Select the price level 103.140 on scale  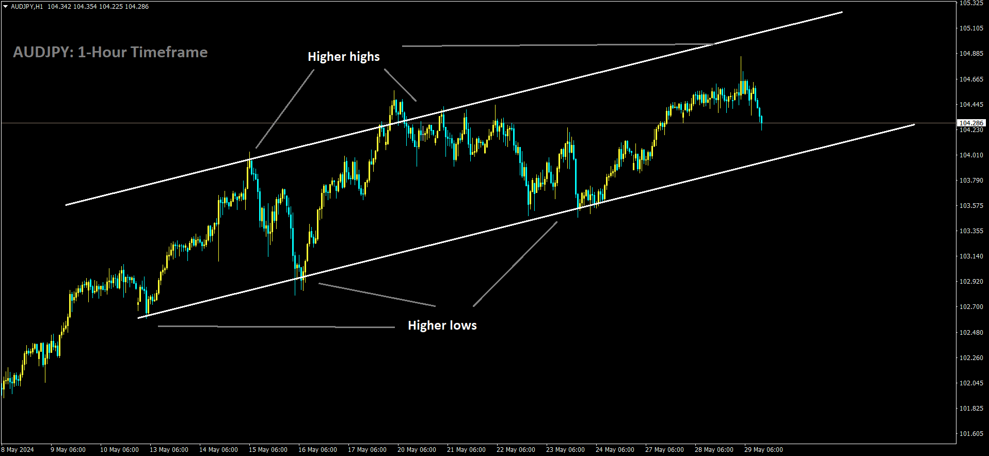click(971, 256)
